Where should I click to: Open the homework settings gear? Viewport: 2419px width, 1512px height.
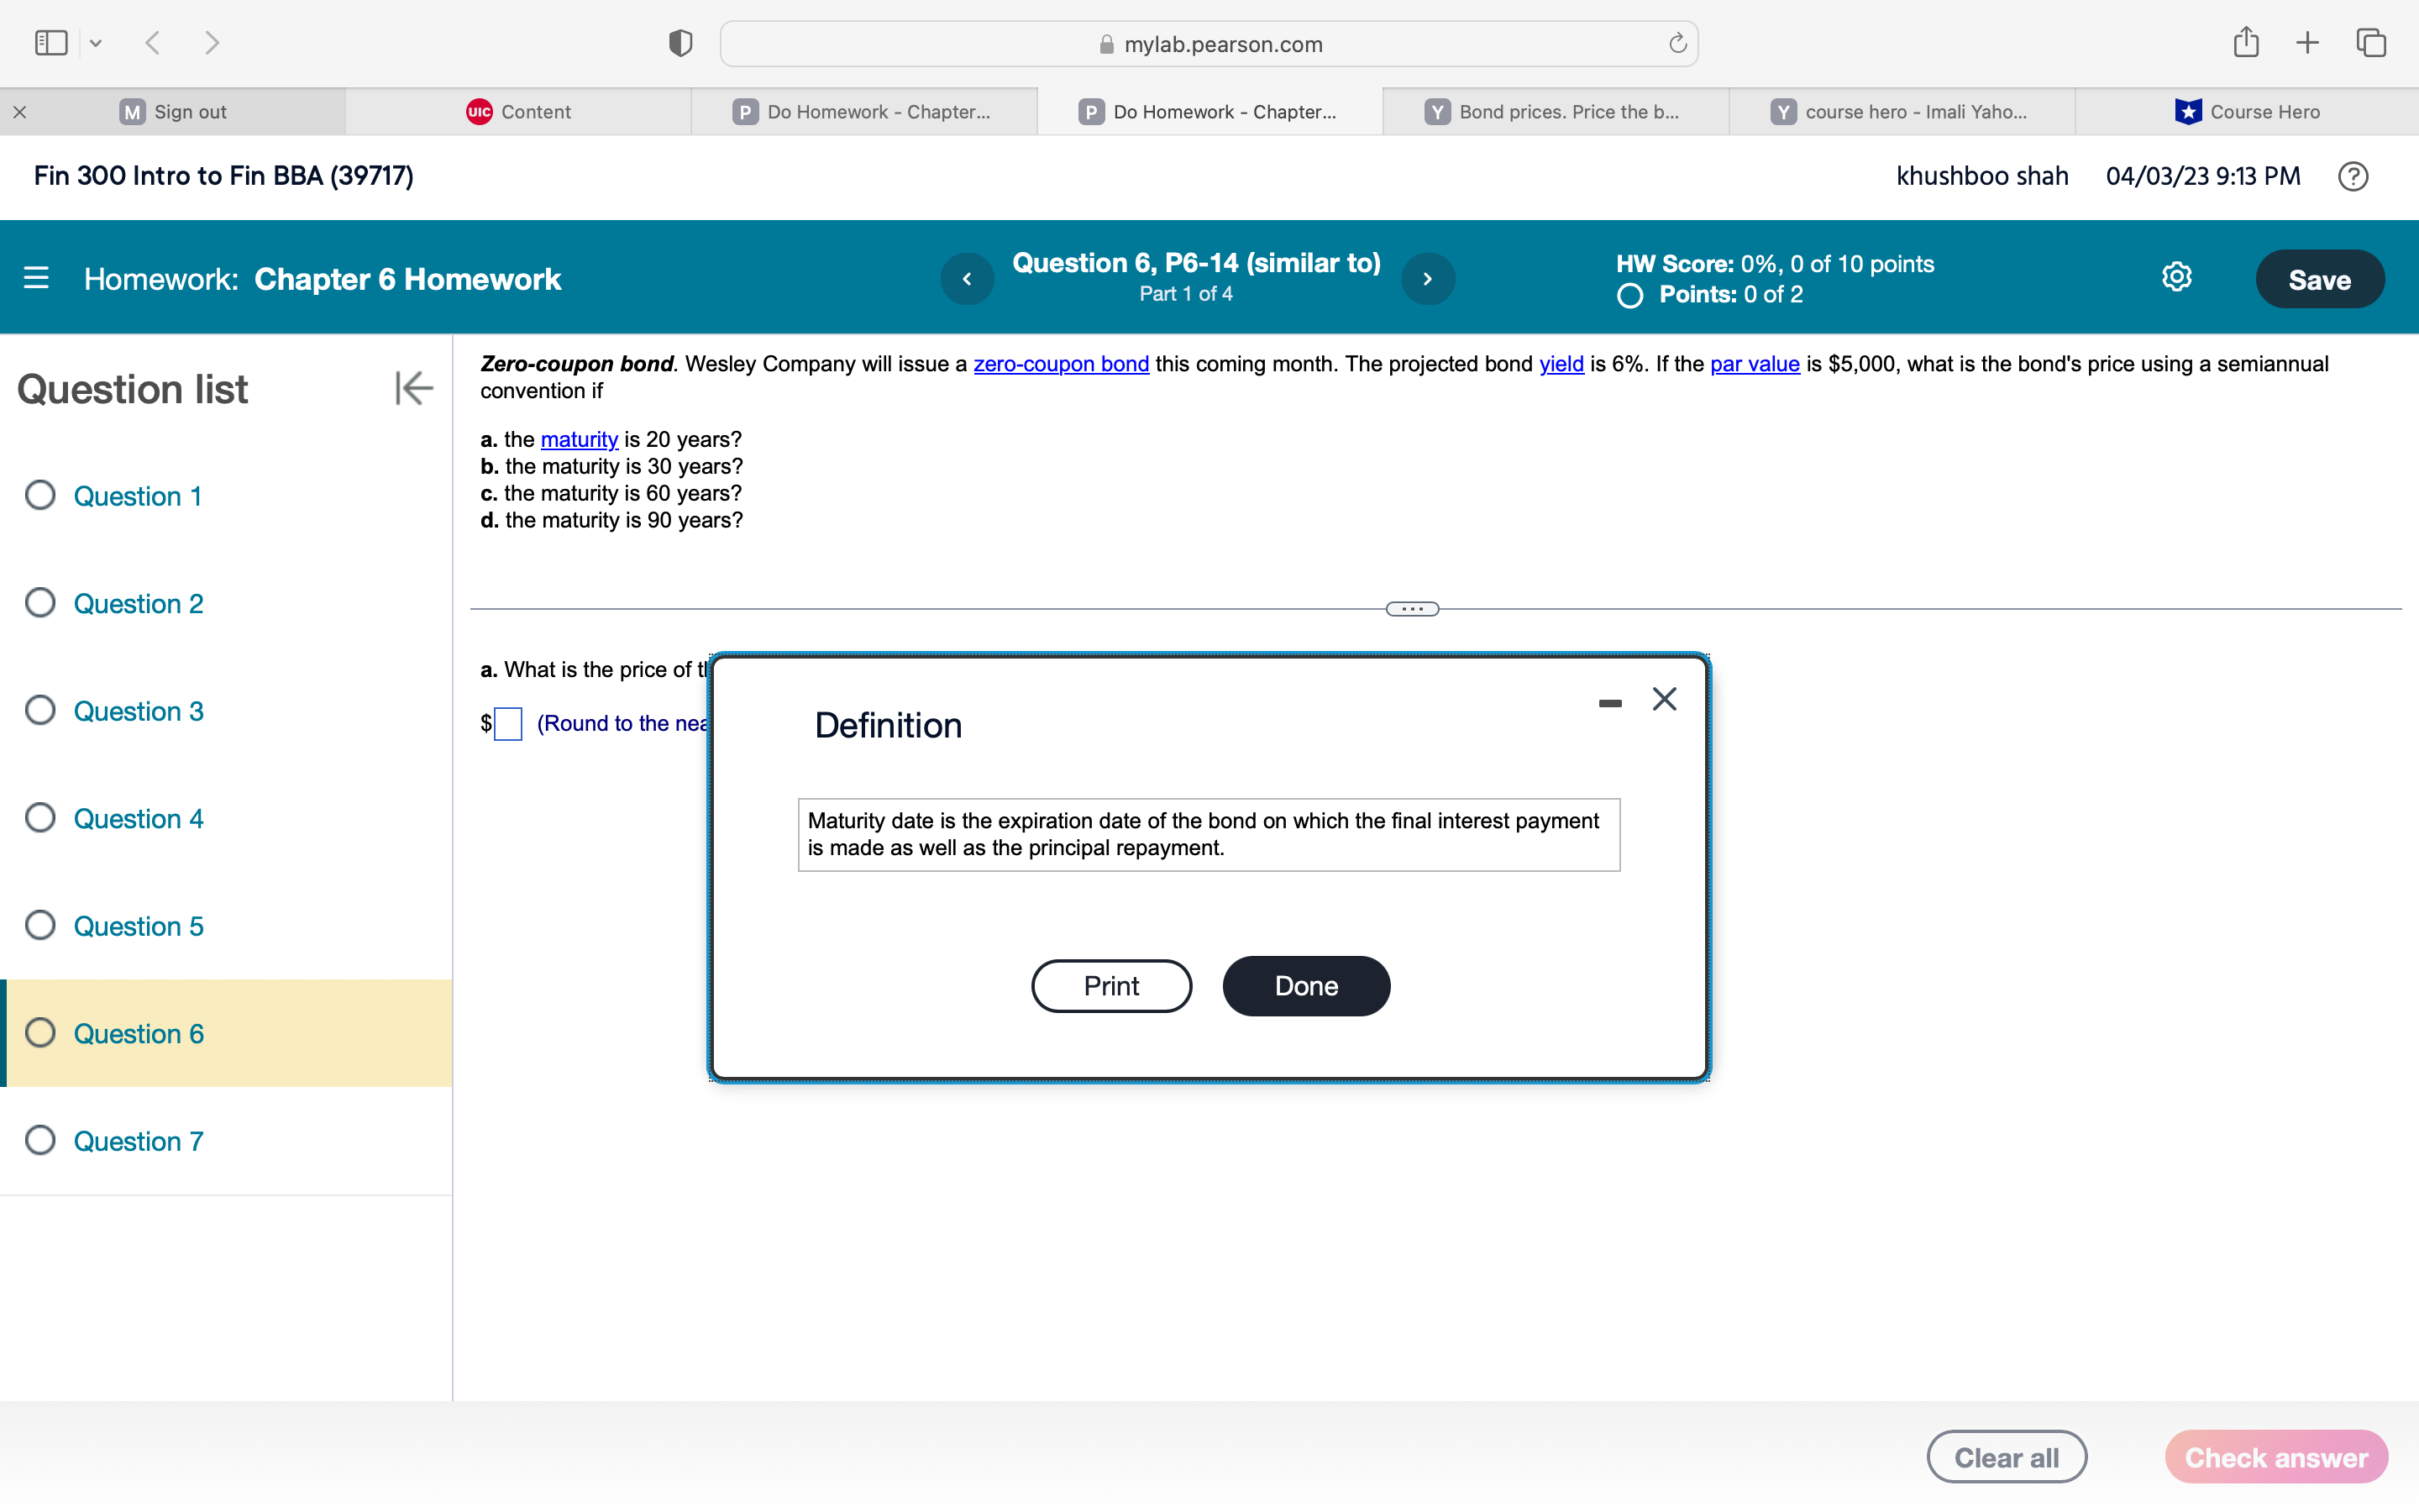point(2175,277)
